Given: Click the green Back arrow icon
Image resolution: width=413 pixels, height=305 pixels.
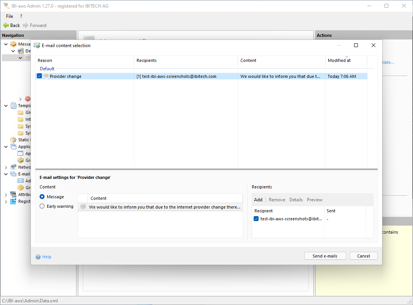Looking at the screenshot, I should coord(6,25).
